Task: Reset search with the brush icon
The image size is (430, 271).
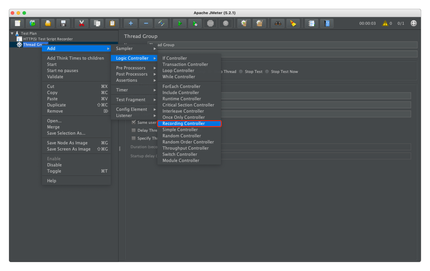Action: point(293,23)
